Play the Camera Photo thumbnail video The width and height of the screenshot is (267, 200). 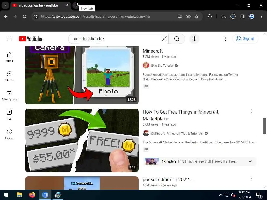(82, 75)
